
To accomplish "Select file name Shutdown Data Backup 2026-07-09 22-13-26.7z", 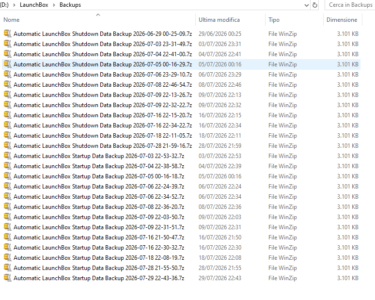I will (103, 95).
